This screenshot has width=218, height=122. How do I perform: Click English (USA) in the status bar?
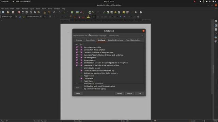pos(125,121)
